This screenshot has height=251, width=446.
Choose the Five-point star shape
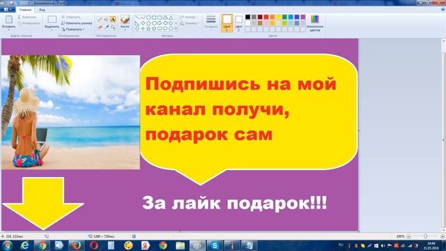pos(148,29)
